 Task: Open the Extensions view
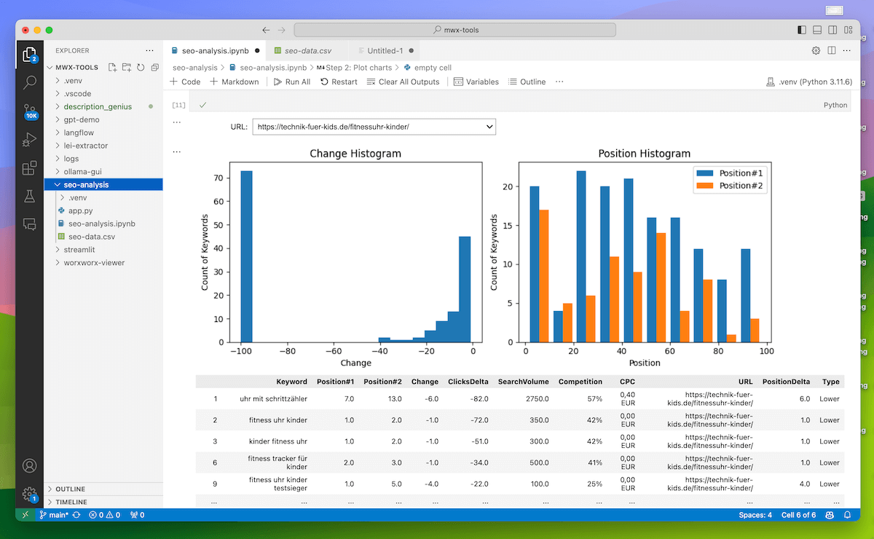point(30,168)
